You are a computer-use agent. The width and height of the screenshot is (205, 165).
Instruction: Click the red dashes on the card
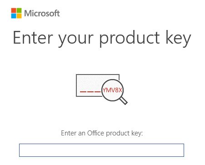point(90,91)
